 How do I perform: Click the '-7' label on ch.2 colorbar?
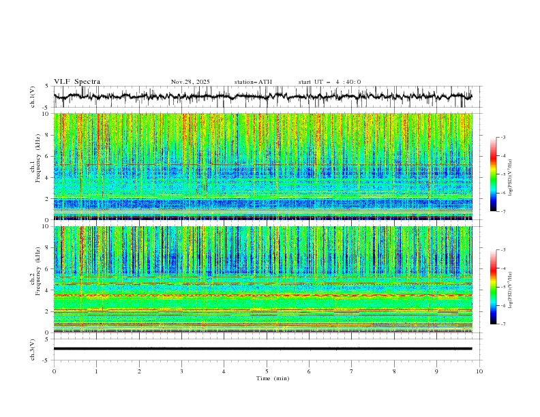click(502, 324)
